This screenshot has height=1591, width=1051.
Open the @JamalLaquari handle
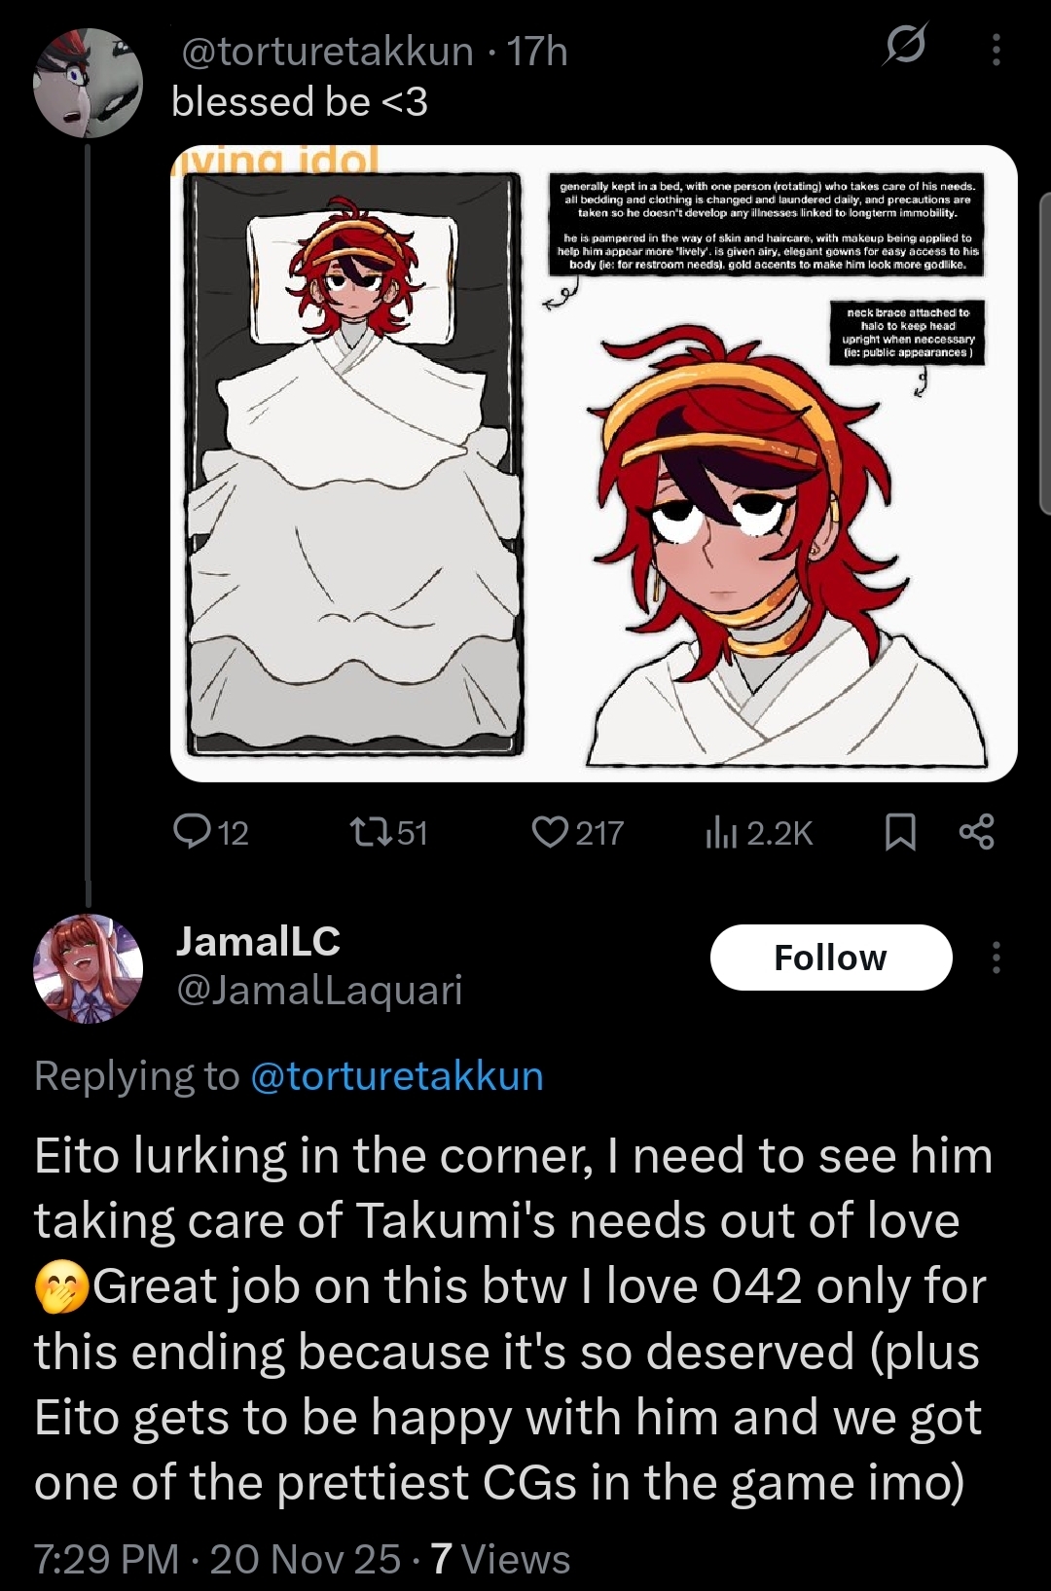pos(319,991)
